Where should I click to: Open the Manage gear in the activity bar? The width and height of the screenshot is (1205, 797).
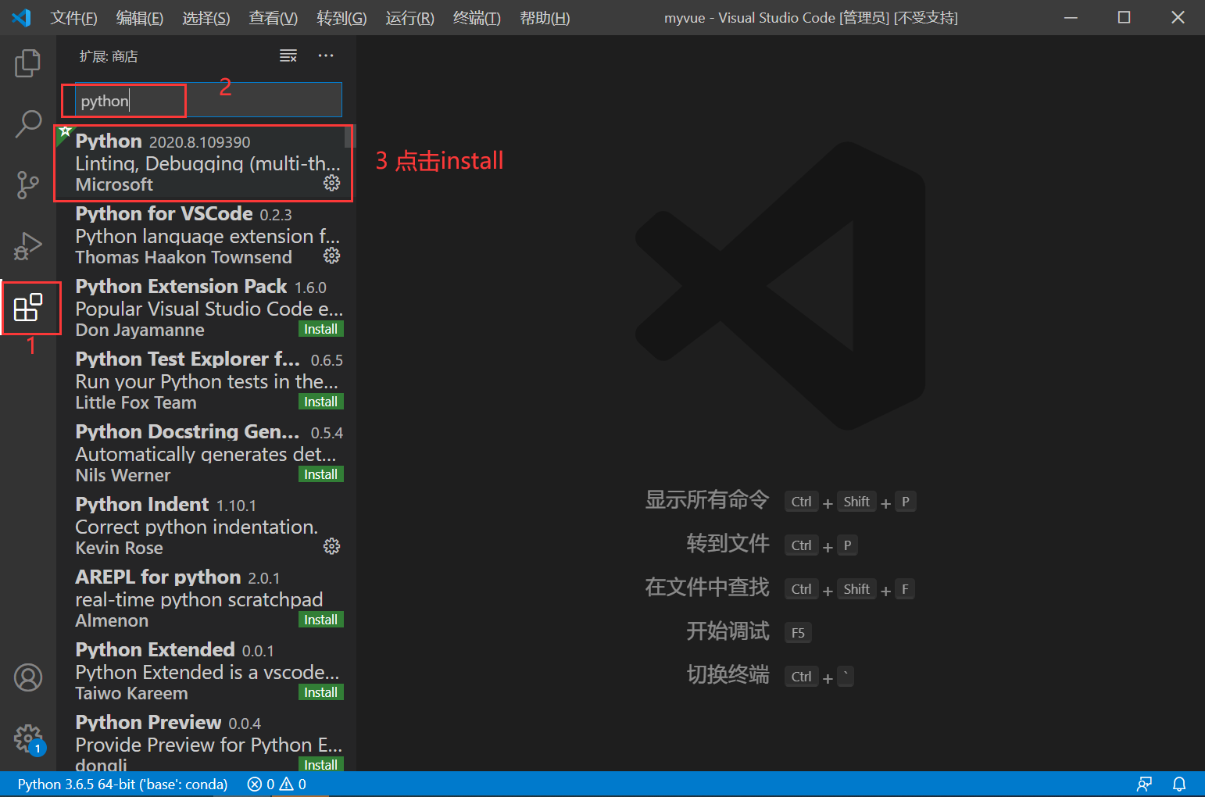pos(28,738)
